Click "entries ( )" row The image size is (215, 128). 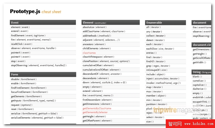coord(165,53)
